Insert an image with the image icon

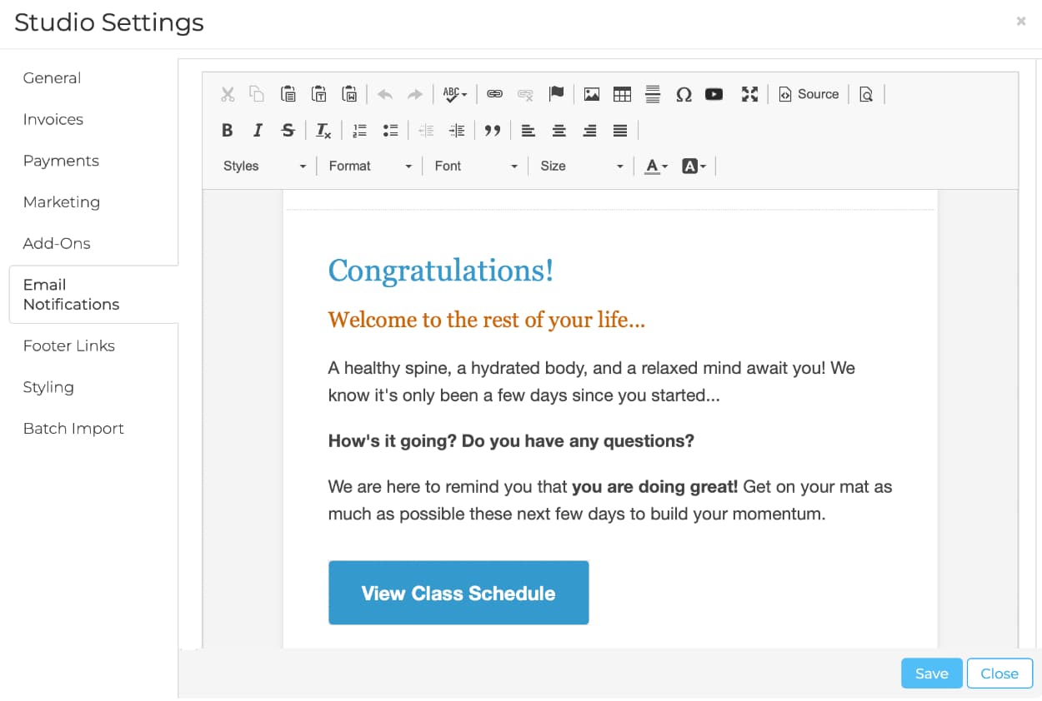pyautogui.click(x=592, y=94)
